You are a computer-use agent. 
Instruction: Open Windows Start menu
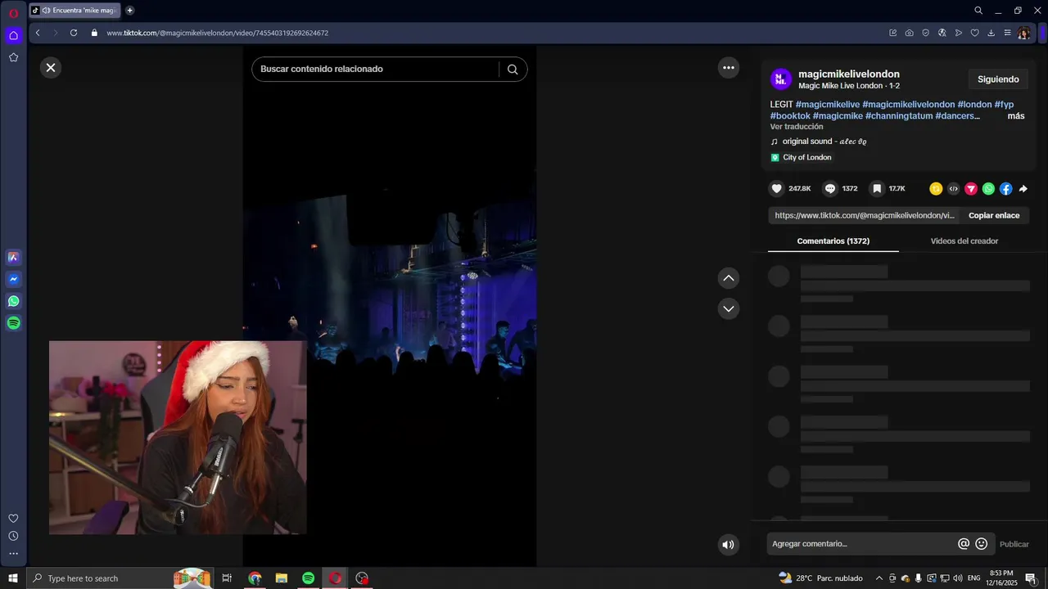[x=13, y=578]
